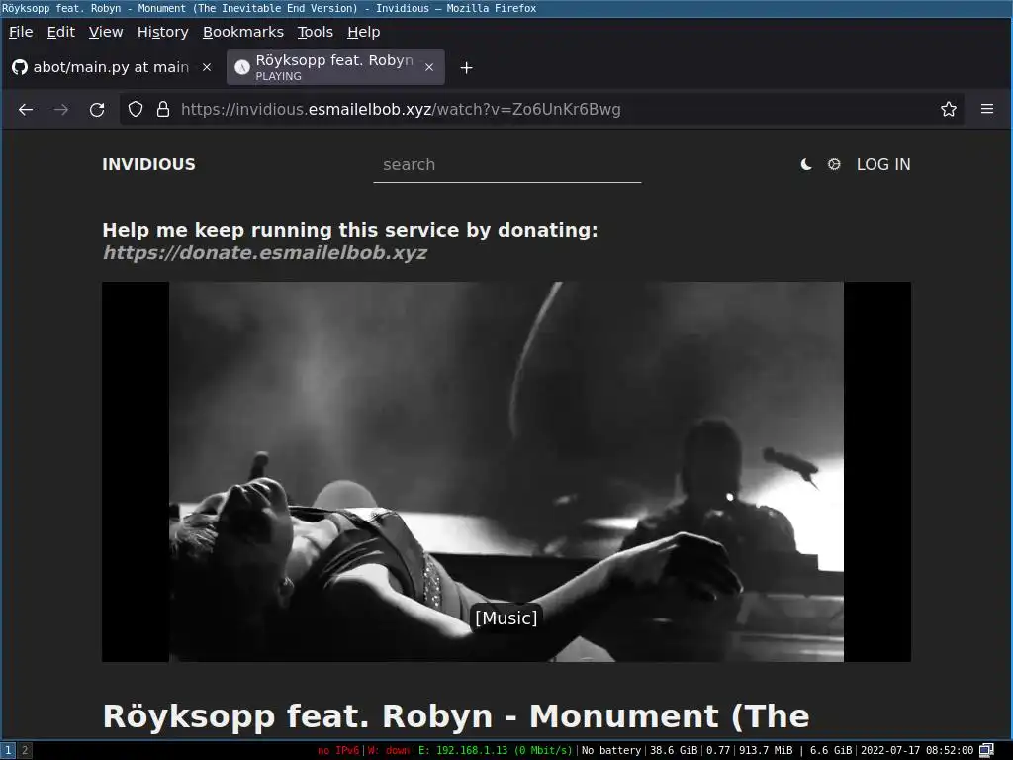Image resolution: width=1013 pixels, height=760 pixels.
Task: Open the Help menu
Action: pos(364,32)
